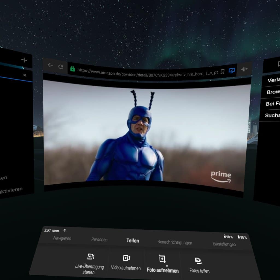
Task: Switch to the Personen tab
Action: (99, 240)
